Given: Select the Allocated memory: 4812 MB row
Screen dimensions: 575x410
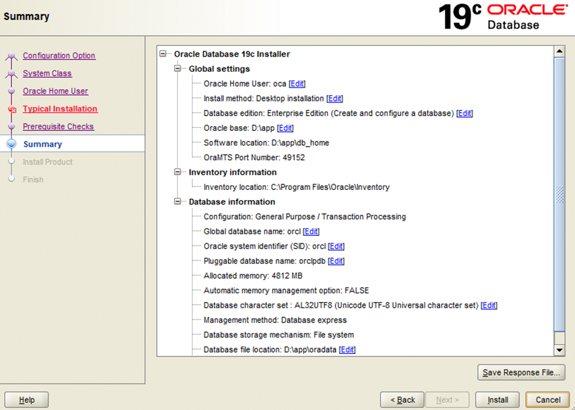Looking at the screenshot, I should 253,275.
